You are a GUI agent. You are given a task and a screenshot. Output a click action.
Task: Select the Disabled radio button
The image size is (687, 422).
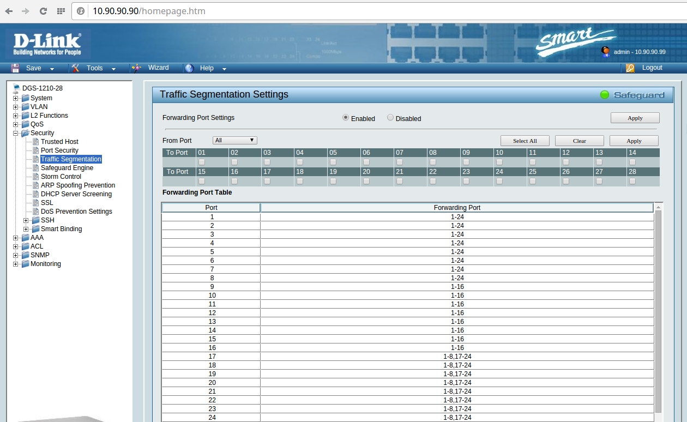click(x=390, y=118)
